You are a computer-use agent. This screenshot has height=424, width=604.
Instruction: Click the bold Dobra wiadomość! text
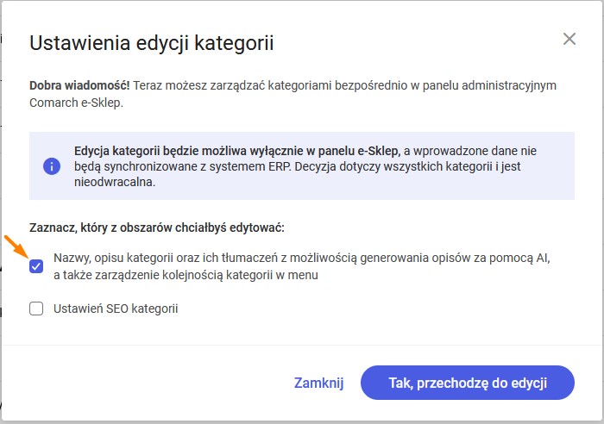pos(79,85)
